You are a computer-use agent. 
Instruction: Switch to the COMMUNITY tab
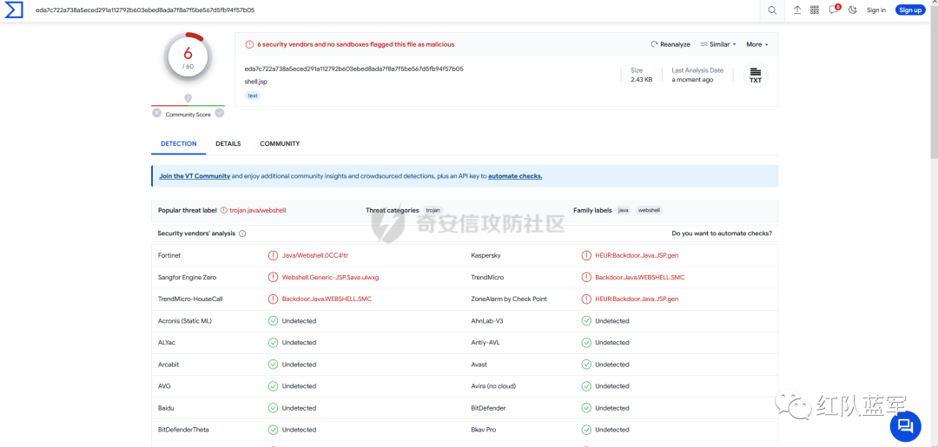[280, 144]
